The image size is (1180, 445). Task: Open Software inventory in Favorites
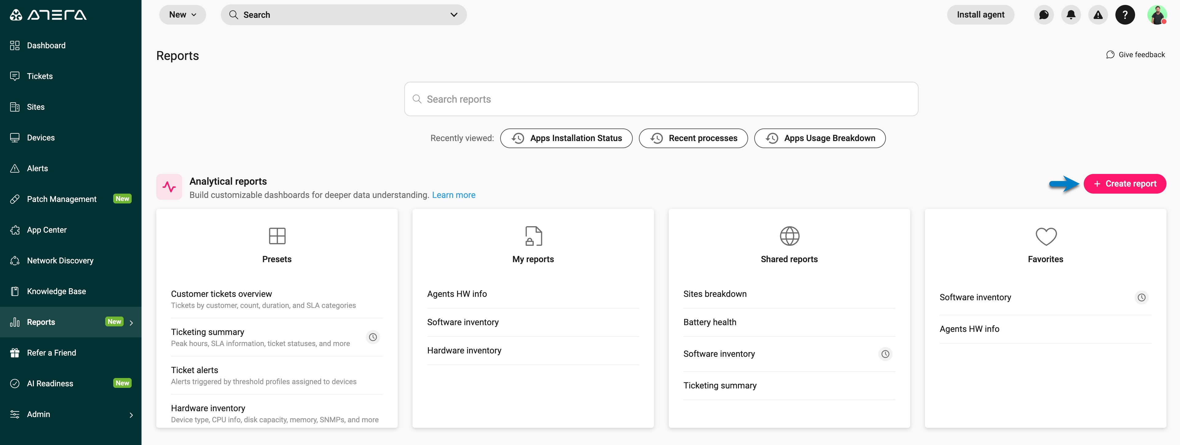(x=1045, y=297)
